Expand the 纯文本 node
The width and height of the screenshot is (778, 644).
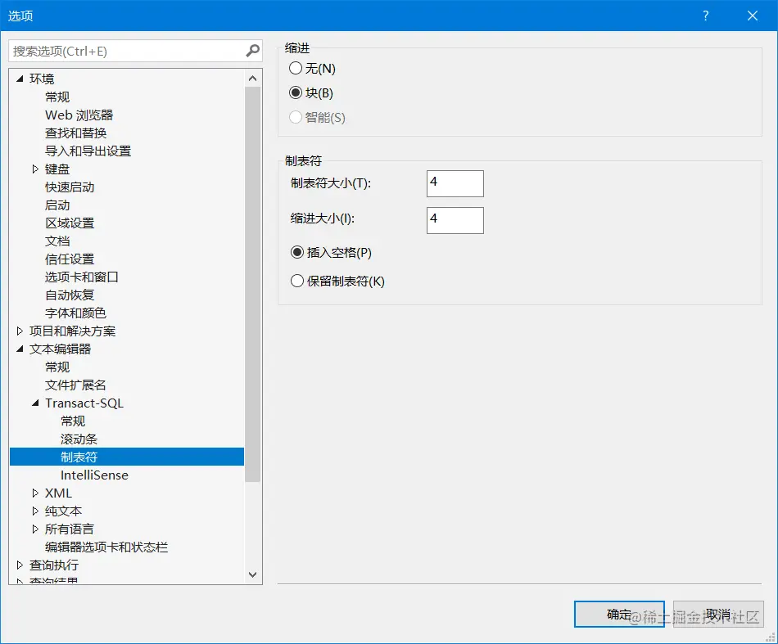(x=34, y=511)
